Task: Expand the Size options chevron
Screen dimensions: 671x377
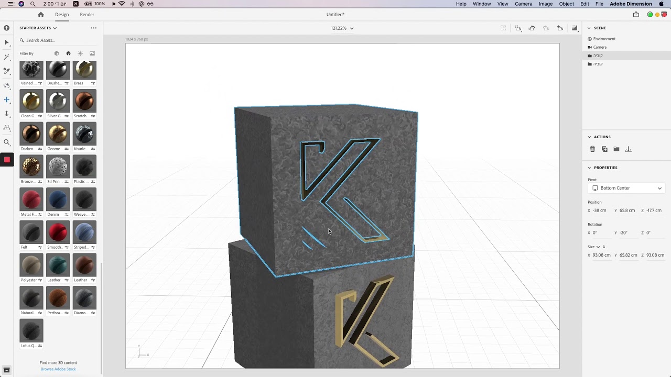Action: click(x=598, y=247)
